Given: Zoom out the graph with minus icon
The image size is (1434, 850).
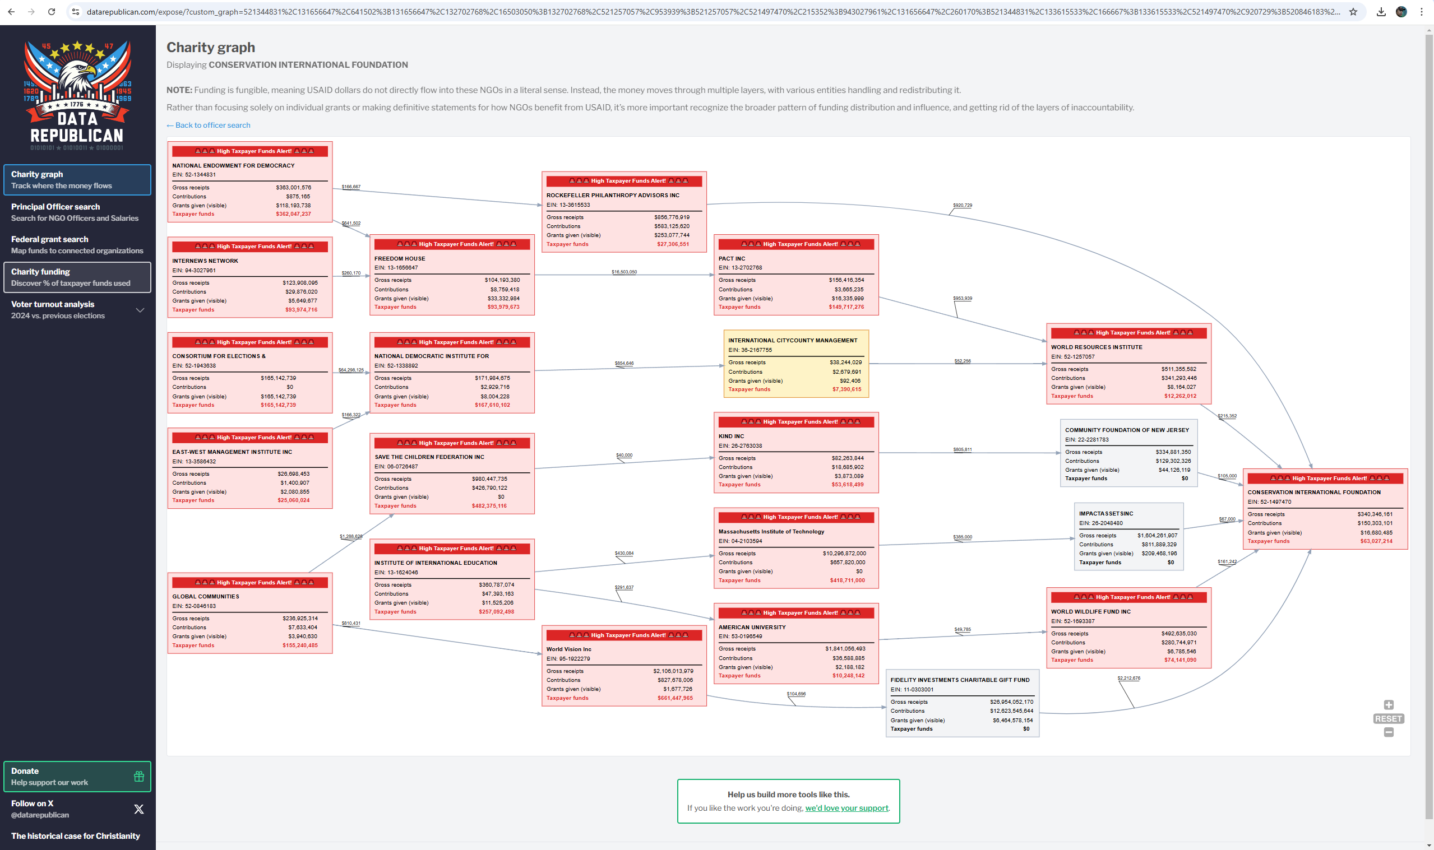Looking at the screenshot, I should pos(1389,732).
